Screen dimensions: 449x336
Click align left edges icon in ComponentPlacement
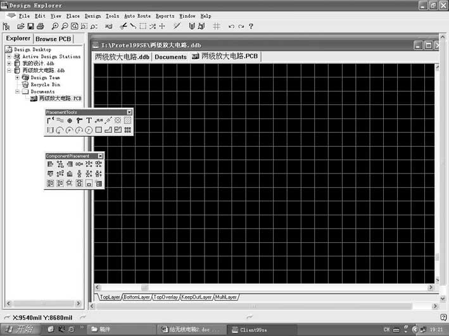[50, 164]
